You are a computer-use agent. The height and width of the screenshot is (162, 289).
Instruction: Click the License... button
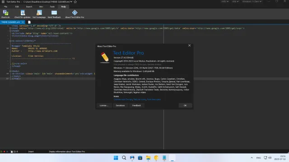tap(104, 105)
